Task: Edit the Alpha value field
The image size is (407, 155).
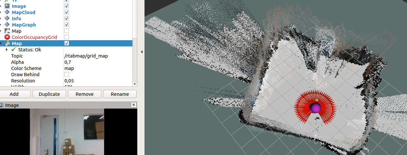Action: point(97,62)
